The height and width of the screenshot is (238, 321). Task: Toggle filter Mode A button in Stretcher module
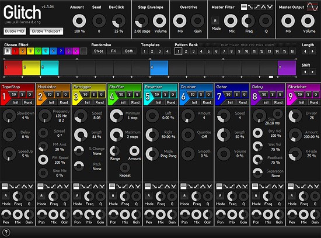pos(291,196)
